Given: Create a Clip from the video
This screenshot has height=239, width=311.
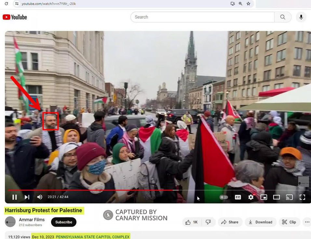Looking at the screenshot, I should click(289, 222).
